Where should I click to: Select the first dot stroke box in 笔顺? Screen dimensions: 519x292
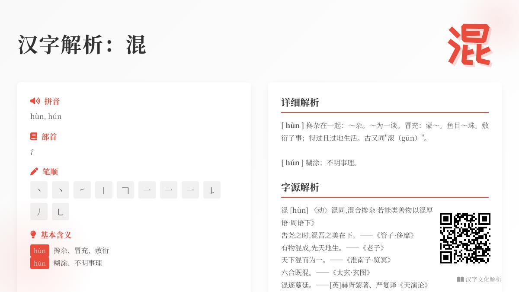[39, 190]
